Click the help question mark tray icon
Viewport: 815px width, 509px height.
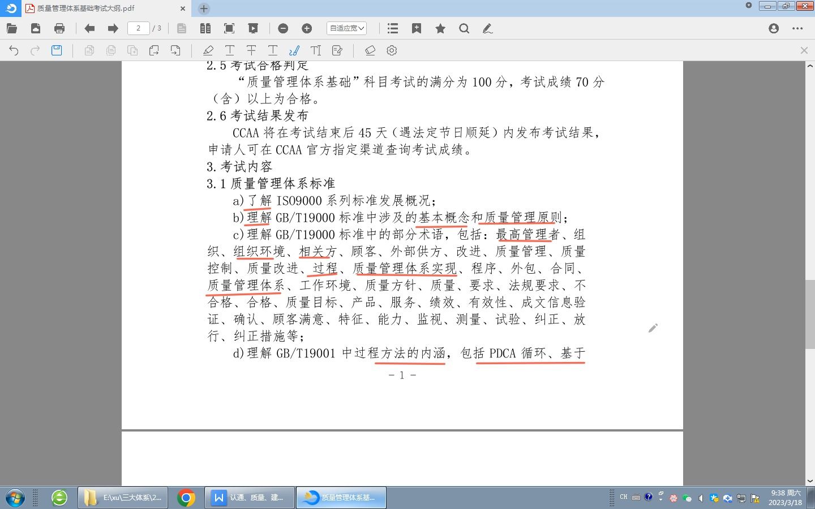click(648, 497)
